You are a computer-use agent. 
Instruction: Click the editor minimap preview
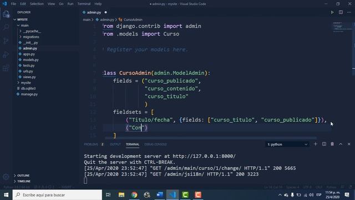coord(341,27)
